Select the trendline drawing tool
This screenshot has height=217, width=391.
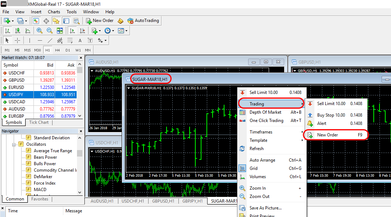pyautogui.click(x=50, y=40)
